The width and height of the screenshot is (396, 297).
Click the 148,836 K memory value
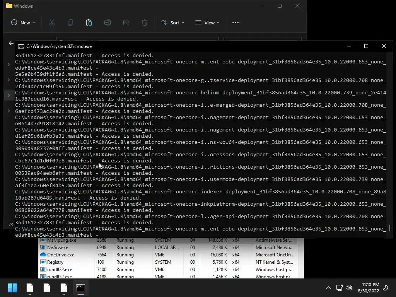coord(217,240)
